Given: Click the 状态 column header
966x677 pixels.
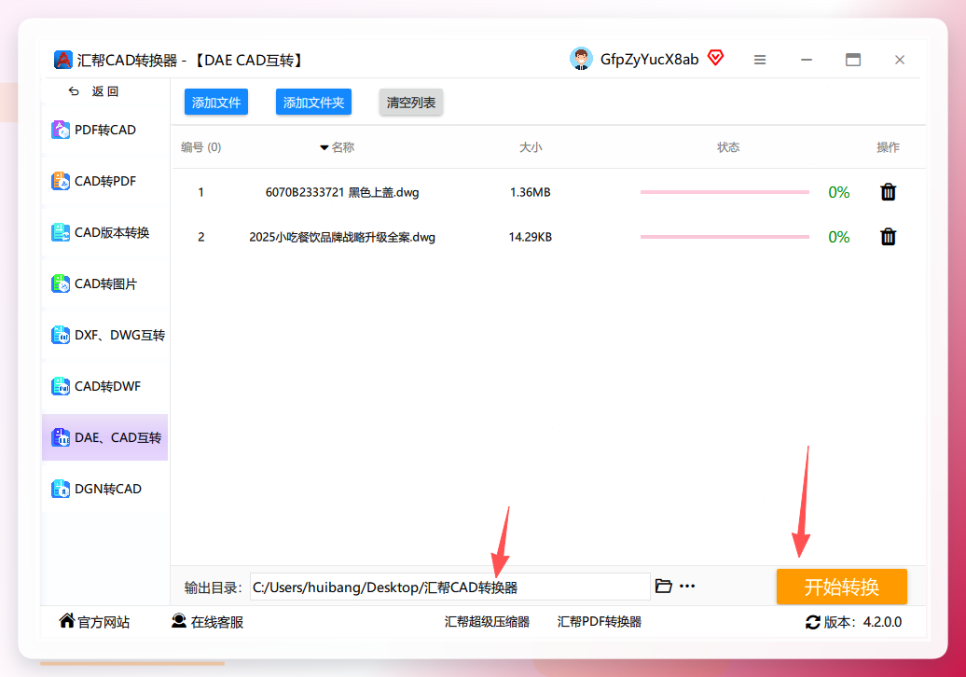Looking at the screenshot, I should [x=727, y=147].
